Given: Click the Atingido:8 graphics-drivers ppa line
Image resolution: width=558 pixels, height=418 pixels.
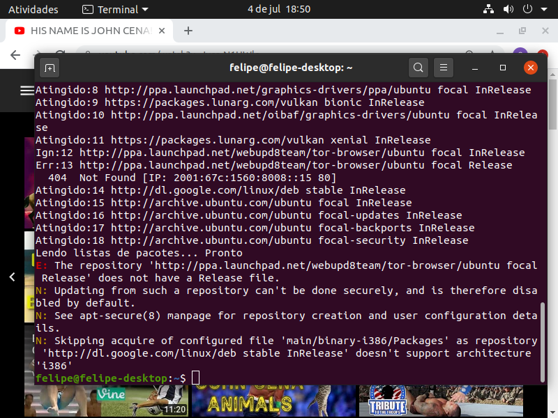Looking at the screenshot, I should [x=283, y=90].
